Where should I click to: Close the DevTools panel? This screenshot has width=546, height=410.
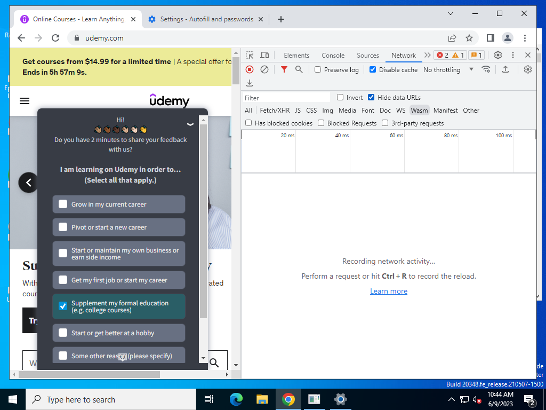(527, 55)
